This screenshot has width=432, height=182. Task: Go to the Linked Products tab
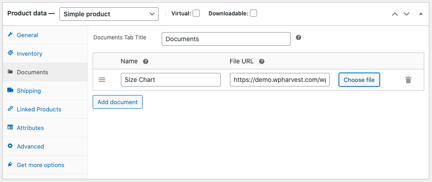pos(45,109)
